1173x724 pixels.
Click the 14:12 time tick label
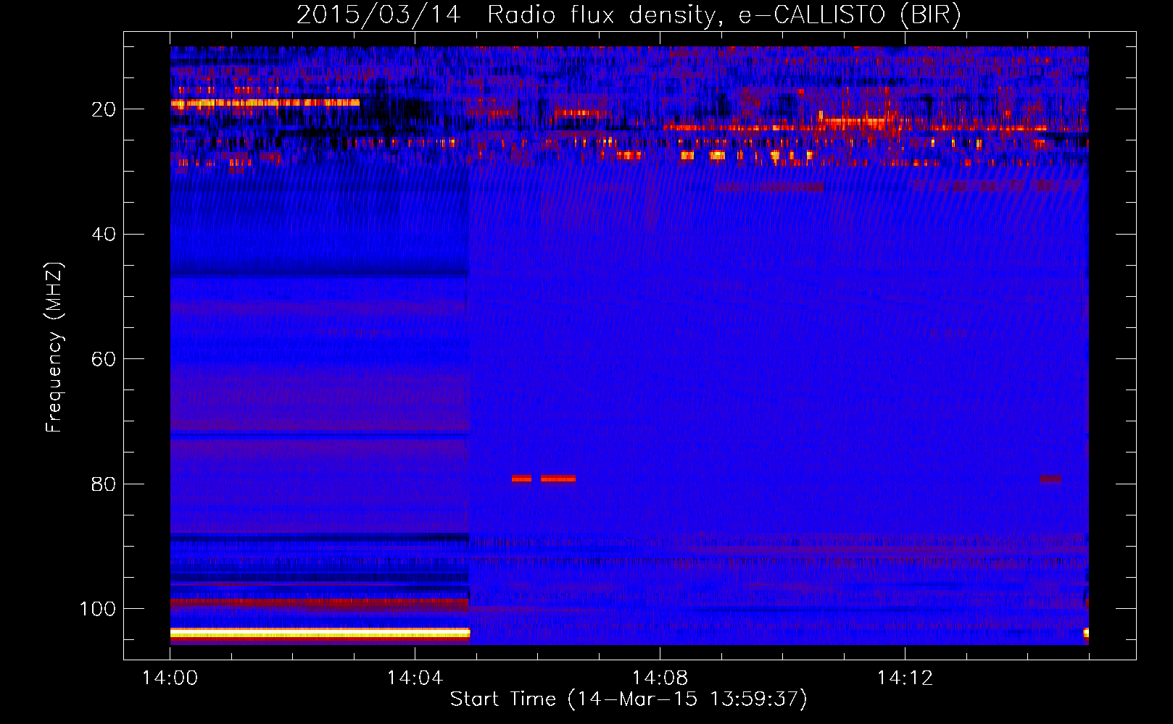click(x=905, y=678)
